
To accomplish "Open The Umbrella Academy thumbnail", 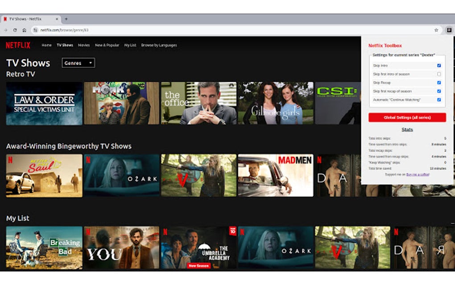I will pyautogui.click(x=199, y=247).
